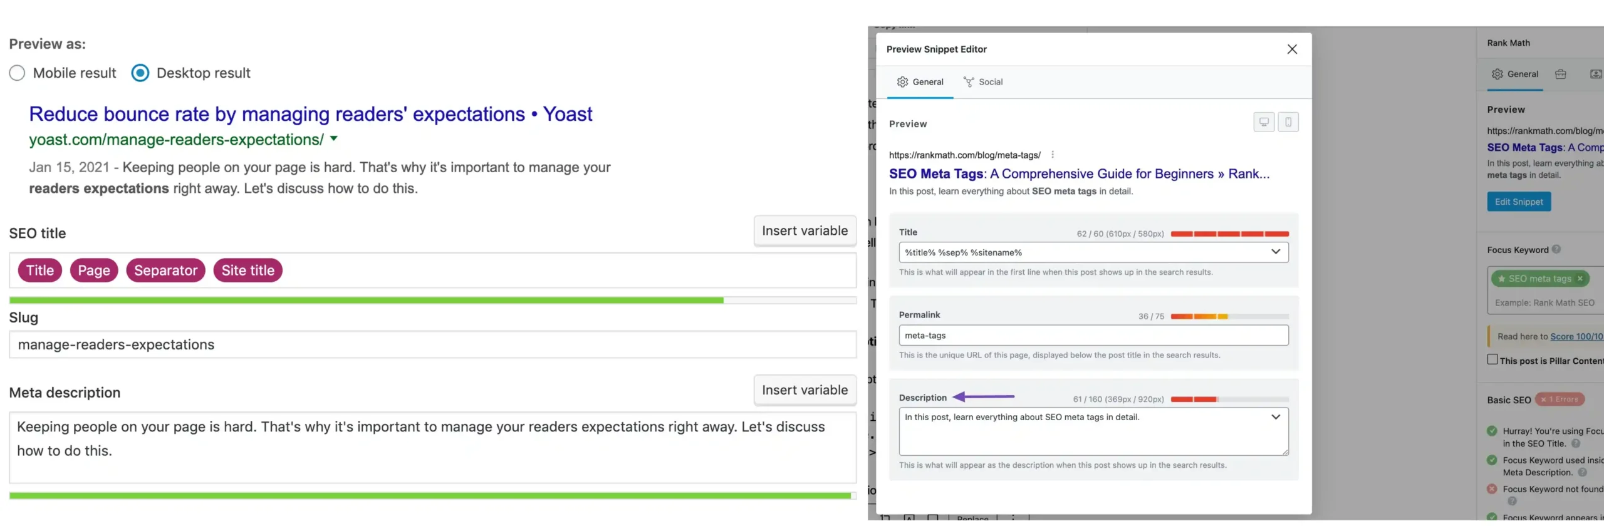Expand the yoast.com URL dropdown arrow
Viewport: 1604px width, 526px height.
pos(334,139)
